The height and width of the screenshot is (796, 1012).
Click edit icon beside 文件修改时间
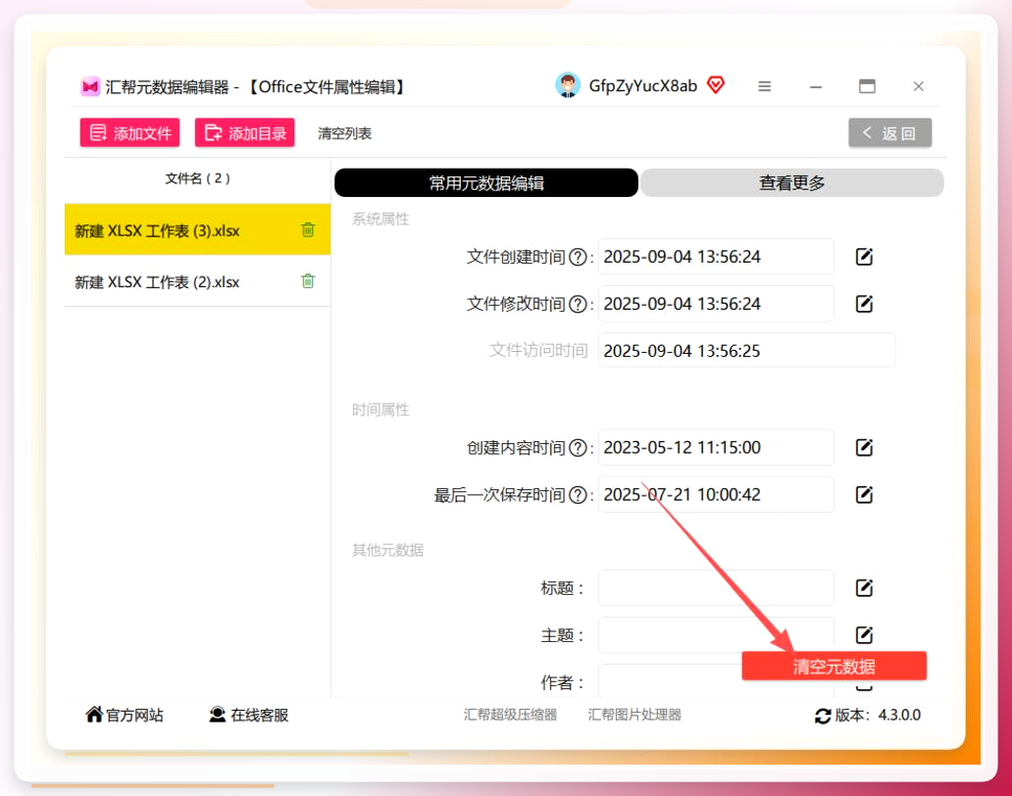(864, 304)
